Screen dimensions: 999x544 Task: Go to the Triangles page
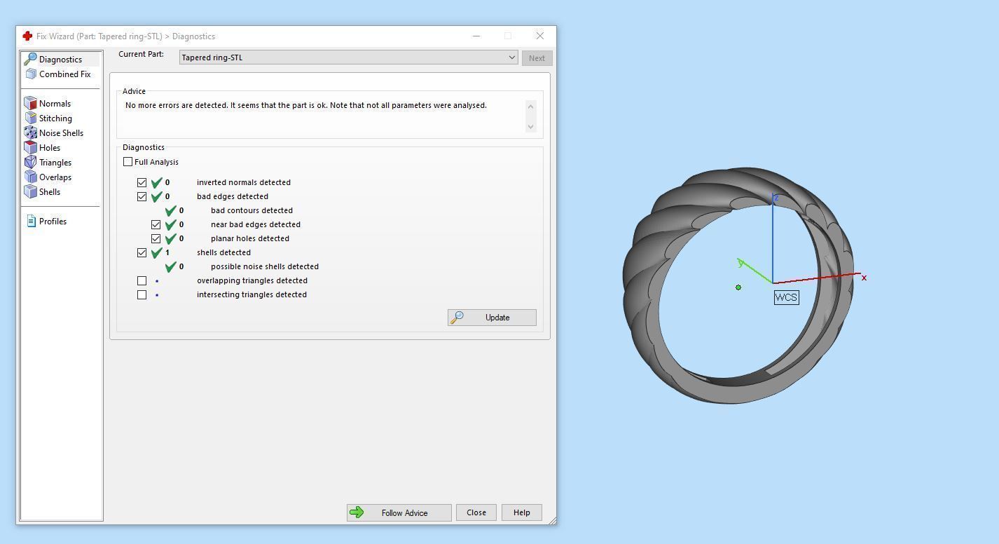coord(55,163)
